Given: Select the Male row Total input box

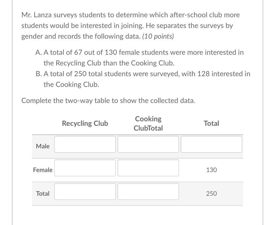Looking at the screenshot, I should coord(211,144).
